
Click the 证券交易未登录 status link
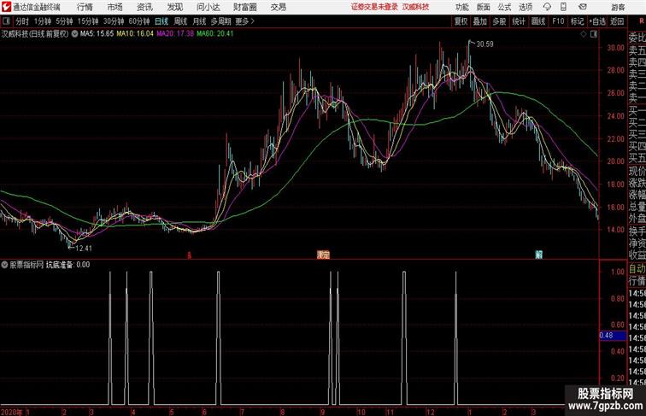coord(374,7)
